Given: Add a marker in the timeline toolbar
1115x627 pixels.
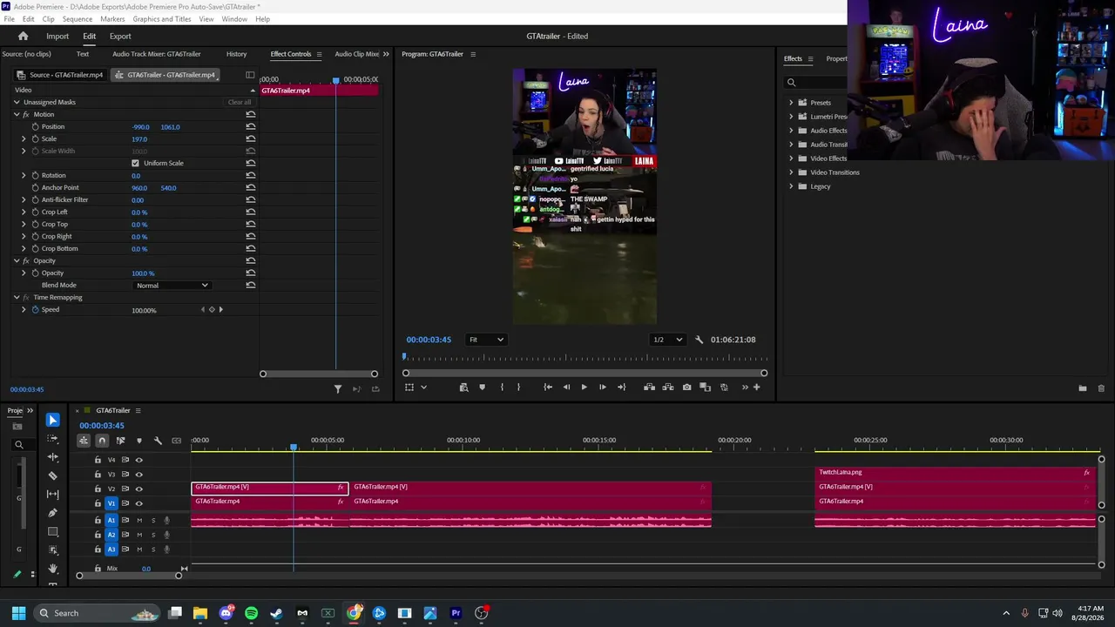Looking at the screenshot, I should 139,441.
